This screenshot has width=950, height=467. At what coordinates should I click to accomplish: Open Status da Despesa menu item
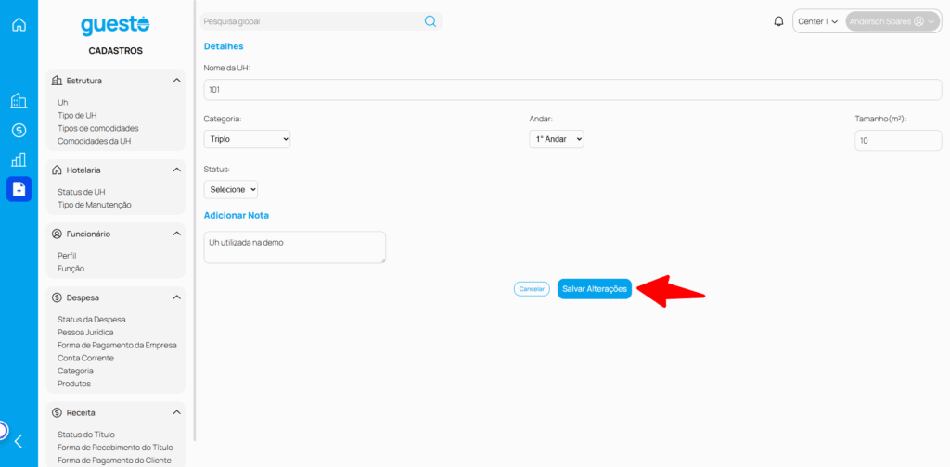(91, 320)
